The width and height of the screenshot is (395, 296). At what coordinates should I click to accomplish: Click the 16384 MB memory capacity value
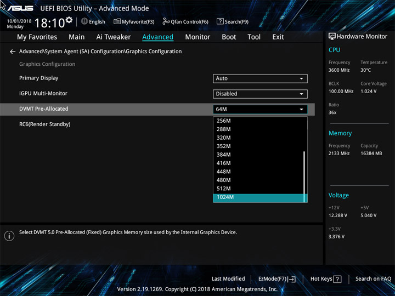click(x=371, y=153)
